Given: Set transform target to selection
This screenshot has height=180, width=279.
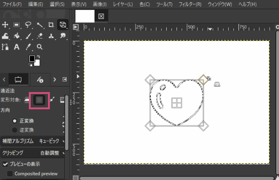Looking at the screenshot, I should coord(39,100).
